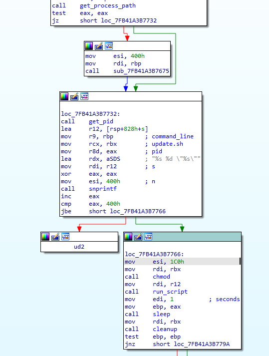Click graph group icon on sub_7FB41A3B7675 call block

tap(109, 46)
